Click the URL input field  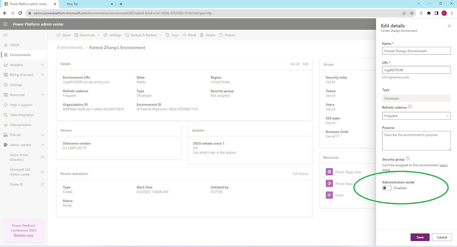click(416, 70)
